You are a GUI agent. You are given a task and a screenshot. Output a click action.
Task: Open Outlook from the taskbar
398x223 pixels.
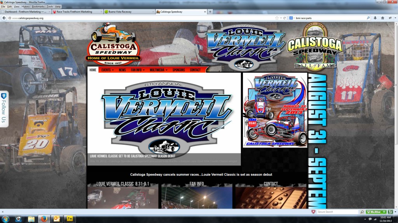point(57,219)
